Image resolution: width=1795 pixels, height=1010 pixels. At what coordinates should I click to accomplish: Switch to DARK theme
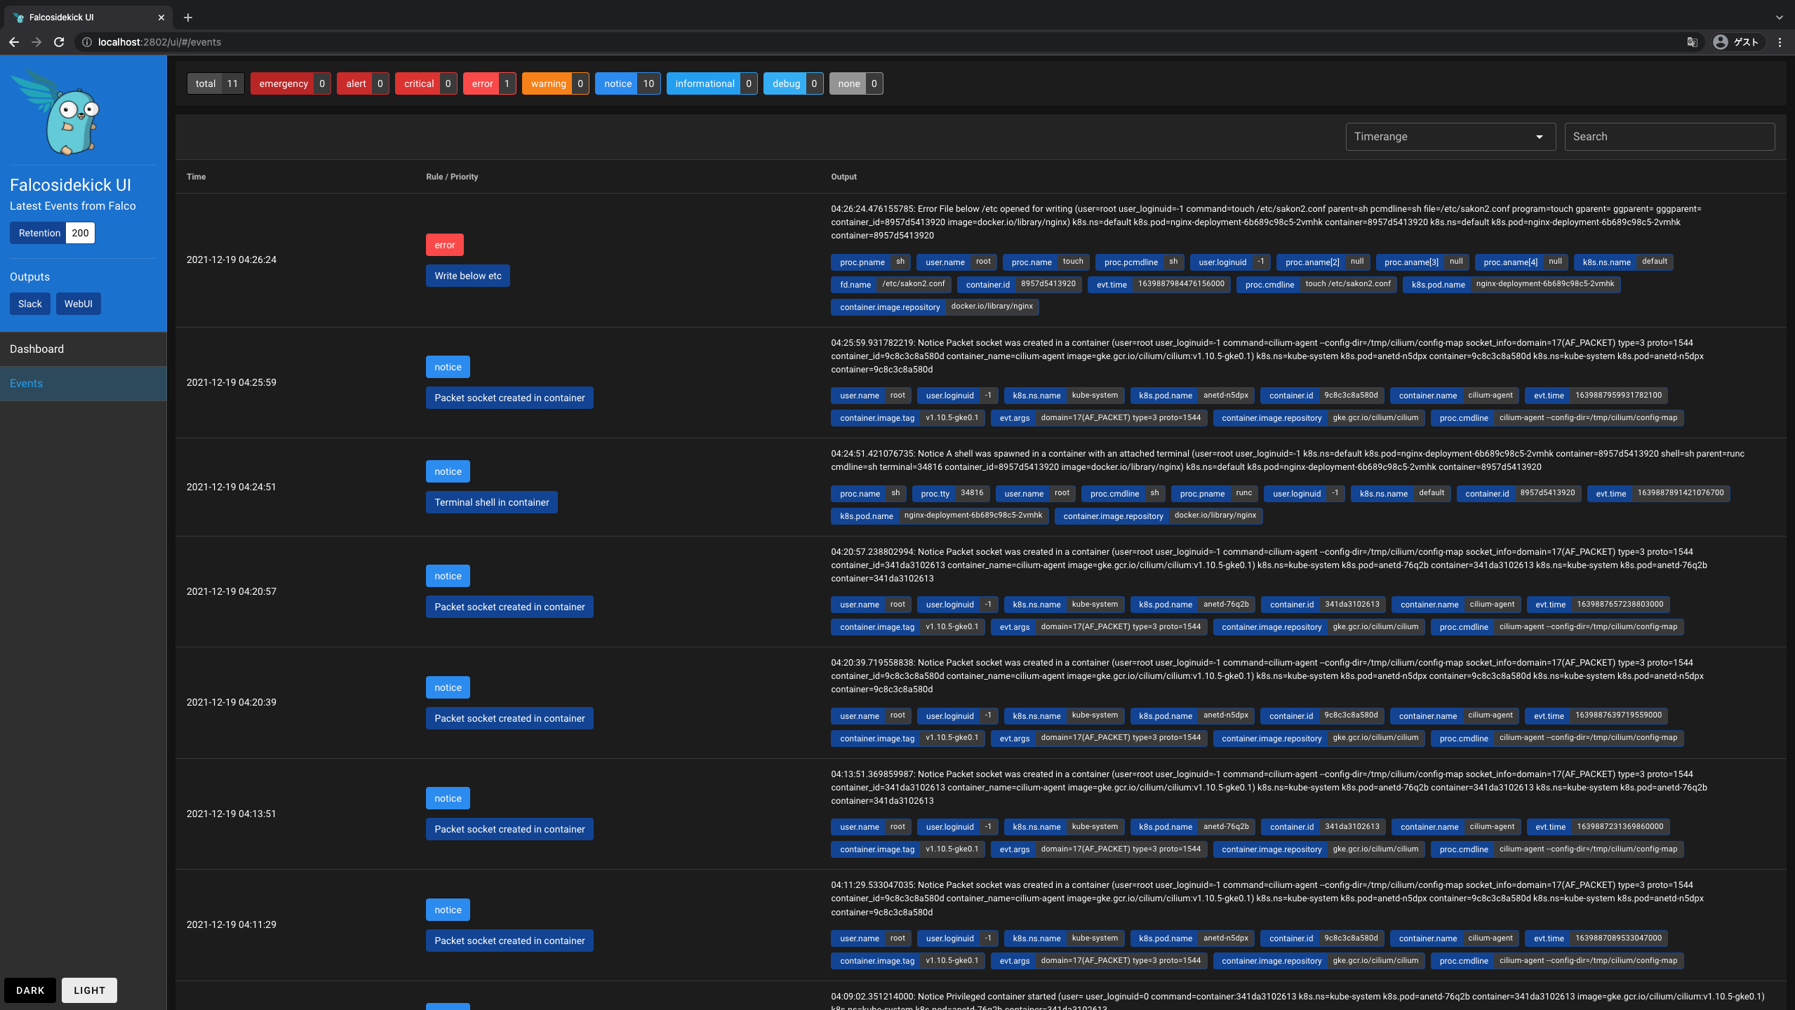30,990
